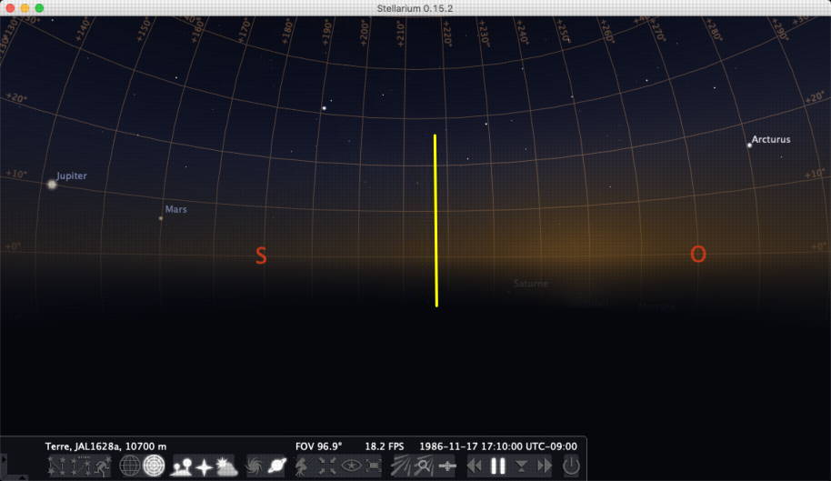Toggle cardinal points star icon
Viewport: 831px width, 481px height.
point(203,466)
